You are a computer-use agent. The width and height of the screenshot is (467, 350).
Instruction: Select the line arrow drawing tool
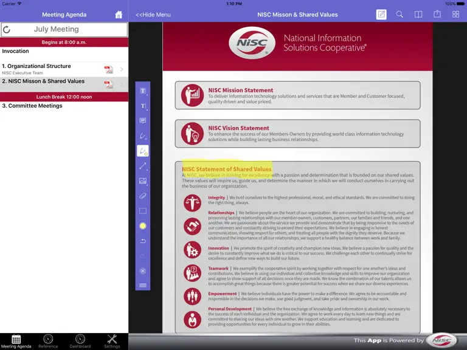(x=143, y=166)
